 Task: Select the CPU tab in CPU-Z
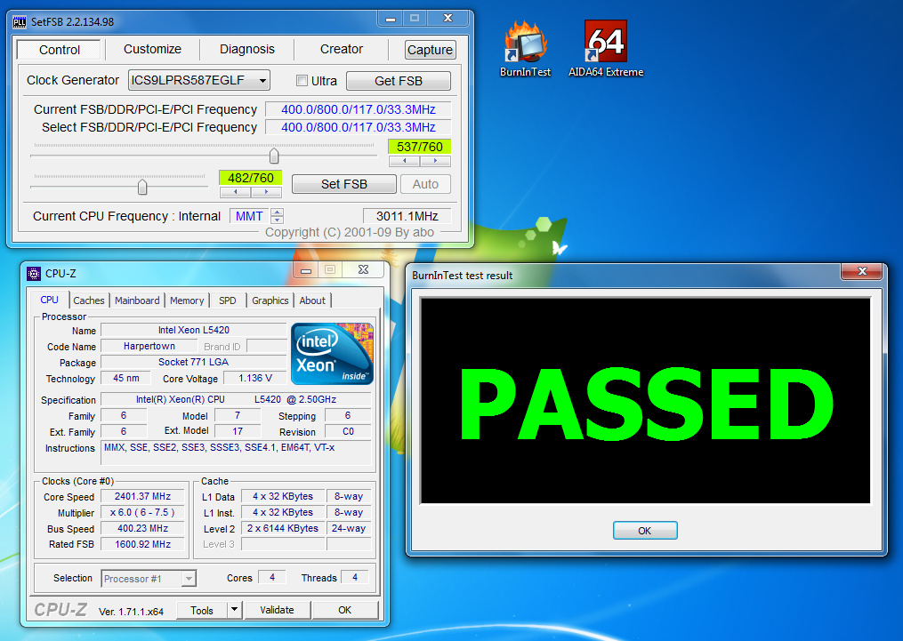(x=50, y=300)
